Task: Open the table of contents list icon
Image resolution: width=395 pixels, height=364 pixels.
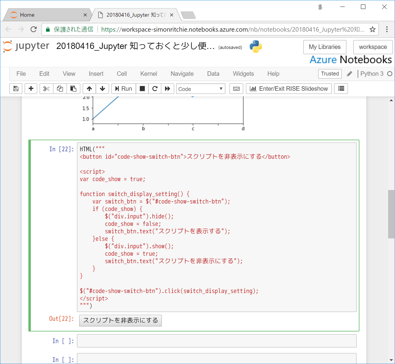Action: pos(341,89)
